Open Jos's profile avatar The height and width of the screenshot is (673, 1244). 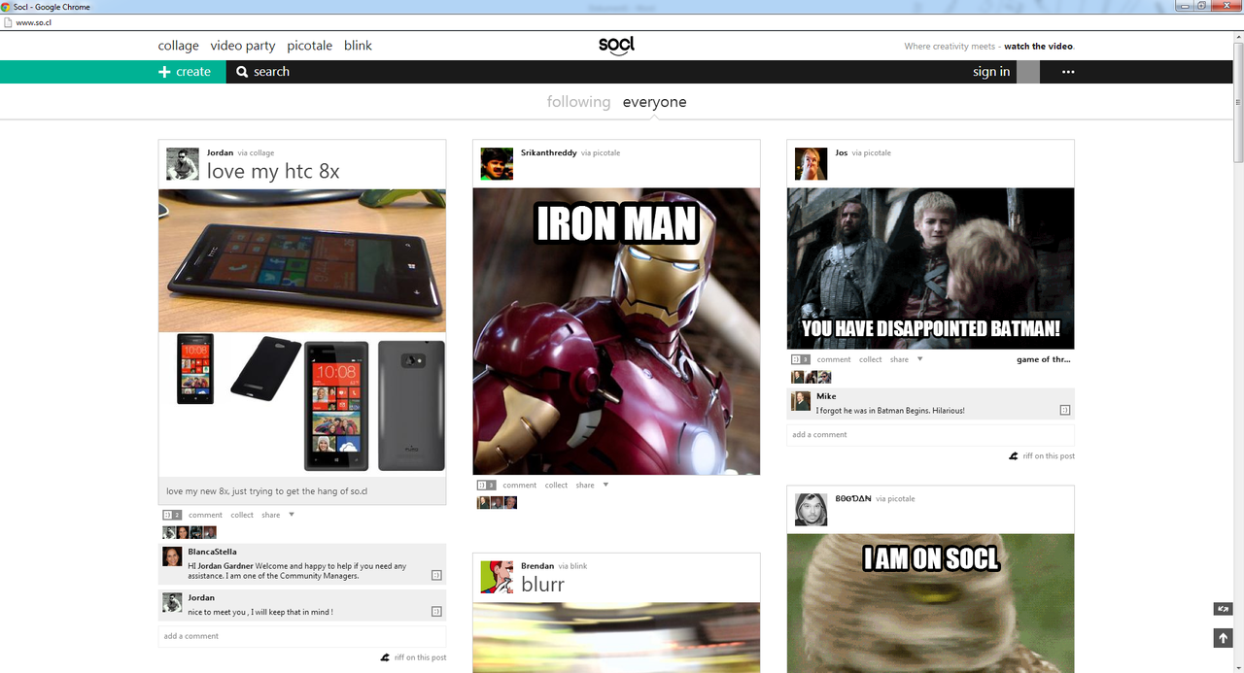coord(811,164)
